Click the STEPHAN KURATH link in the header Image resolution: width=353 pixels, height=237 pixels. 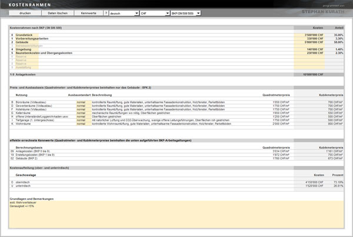(x=323, y=12)
